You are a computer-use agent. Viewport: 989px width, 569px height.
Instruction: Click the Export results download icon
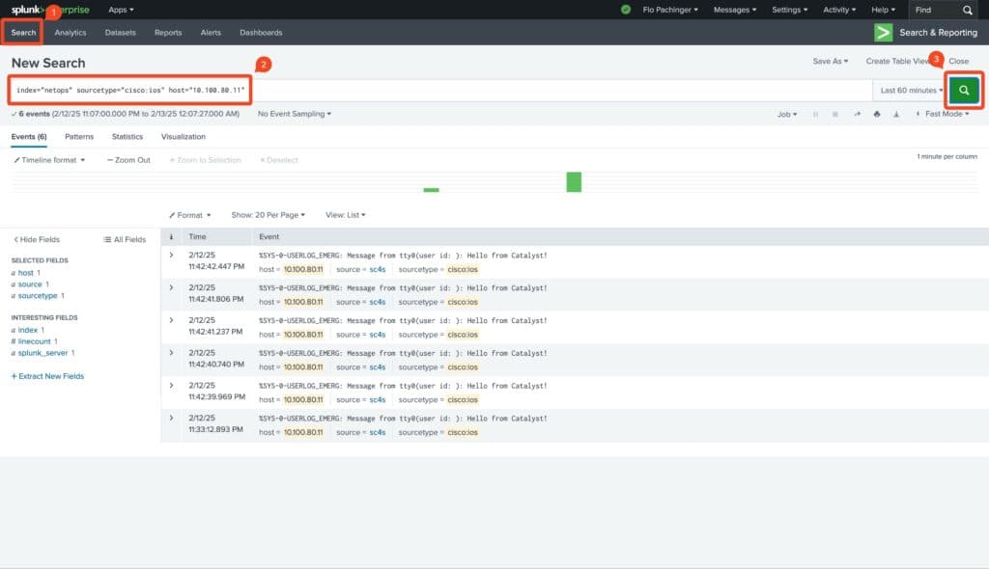coord(896,114)
